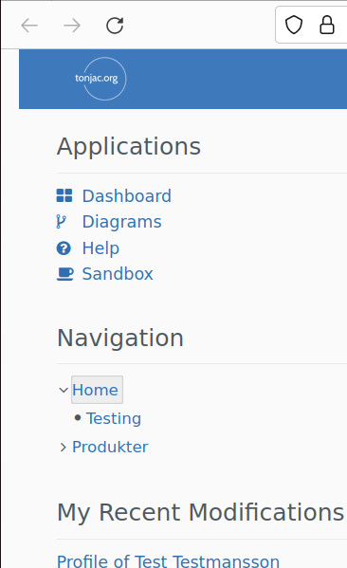Click the Help question mark icon

[x=64, y=248]
